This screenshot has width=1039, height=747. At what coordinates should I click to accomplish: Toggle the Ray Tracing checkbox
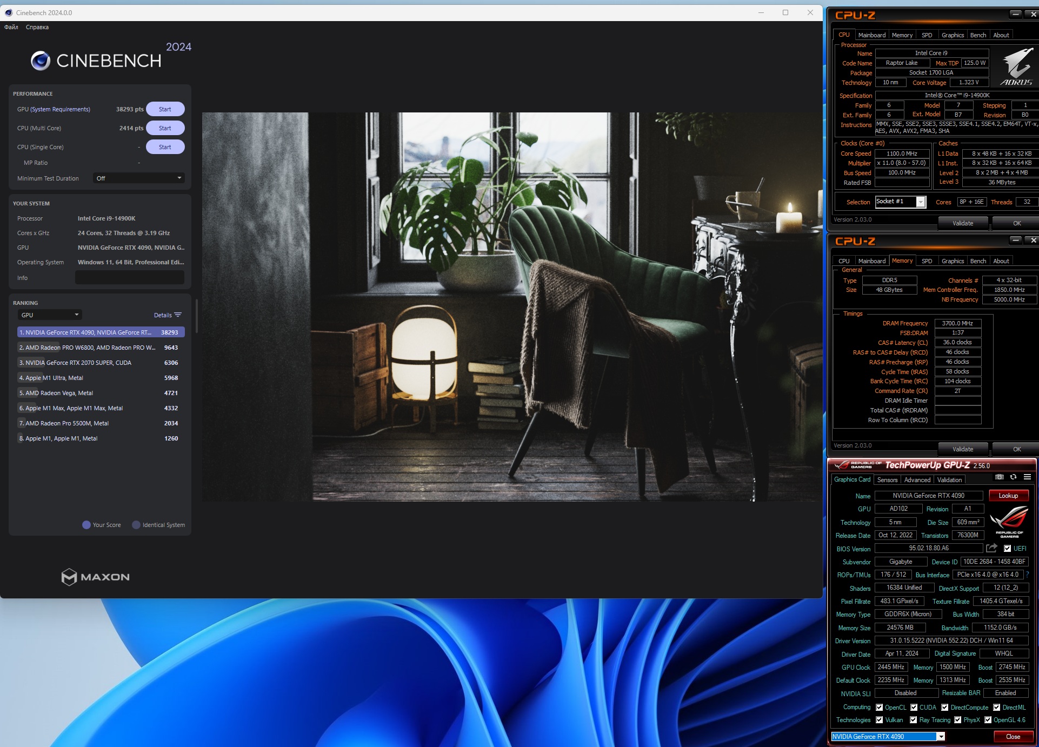pos(914,720)
